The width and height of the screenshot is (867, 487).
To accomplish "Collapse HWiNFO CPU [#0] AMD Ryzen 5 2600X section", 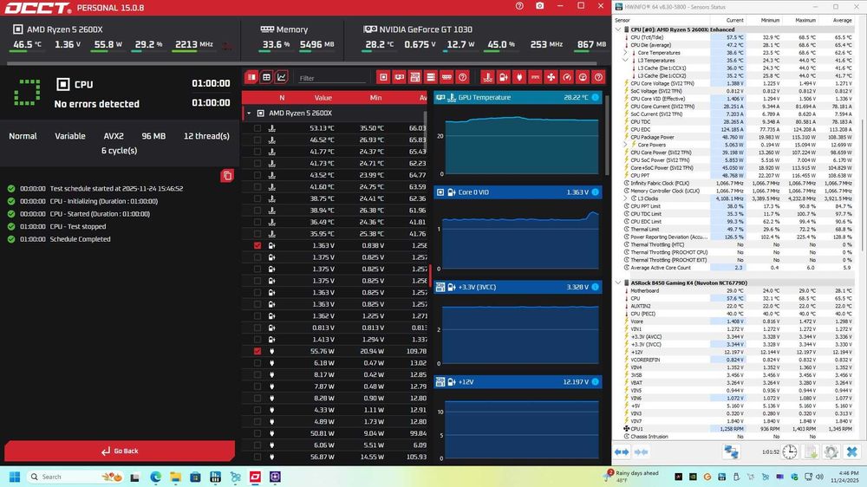I will tap(618, 29).
